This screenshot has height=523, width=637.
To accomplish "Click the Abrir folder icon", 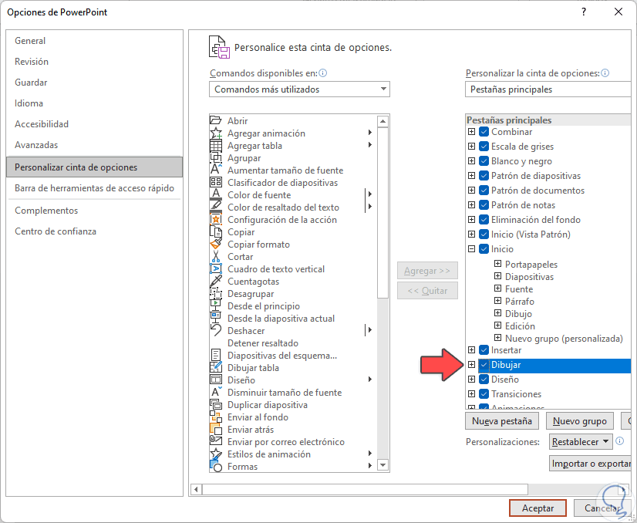I will (216, 120).
